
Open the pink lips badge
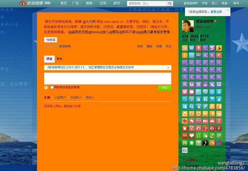click(x=185, y=92)
